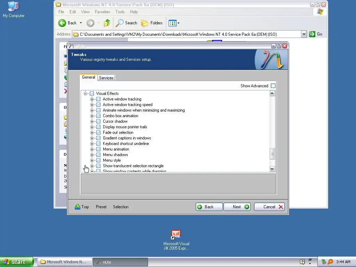Select Menu style tree row text
The image size is (356, 267).
pyautogui.click(x=112, y=160)
